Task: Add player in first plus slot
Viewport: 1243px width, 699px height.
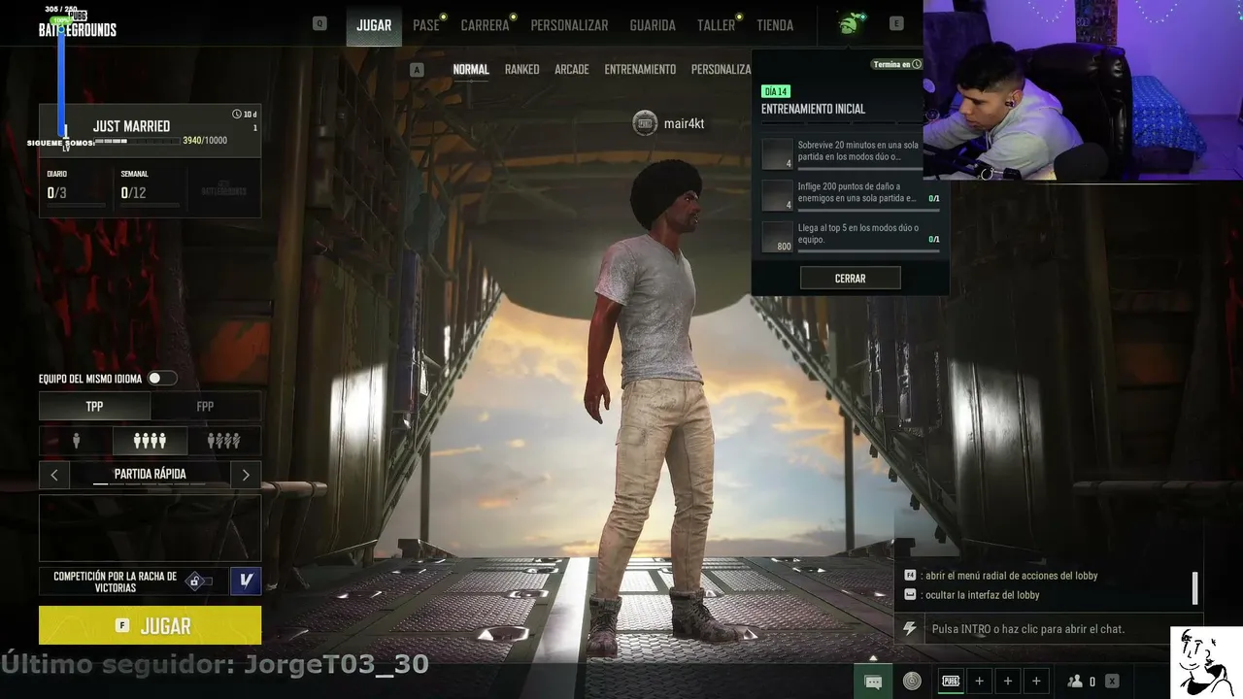Action: coord(979,682)
